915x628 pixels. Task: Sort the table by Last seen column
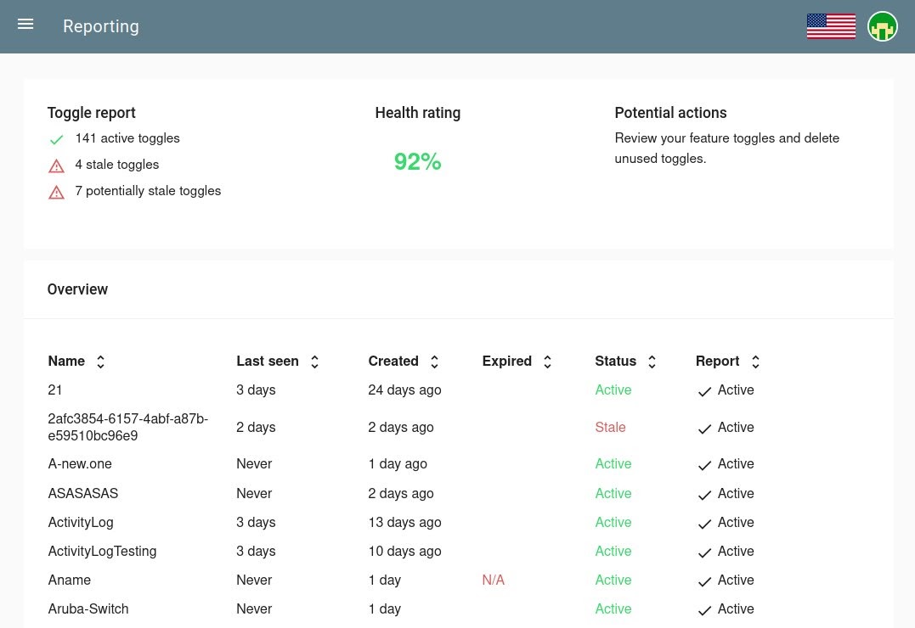pos(314,361)
